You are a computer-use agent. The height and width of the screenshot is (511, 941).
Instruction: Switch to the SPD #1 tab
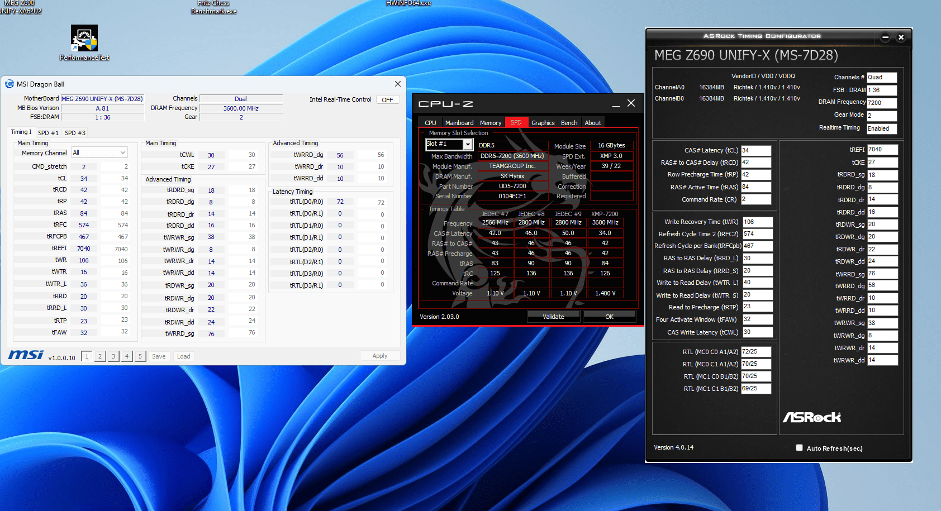point(48,133)
